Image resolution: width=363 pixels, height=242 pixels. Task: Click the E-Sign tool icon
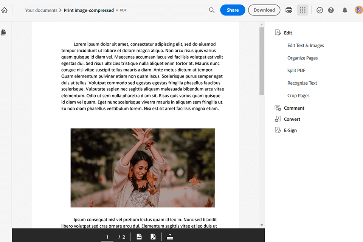pyautogui.click(x=278, y=130)
